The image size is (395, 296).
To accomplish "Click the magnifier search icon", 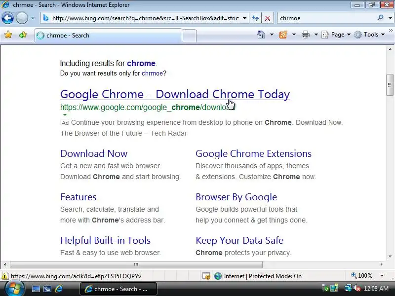I will pyautogui.click(x=380, y=18).
